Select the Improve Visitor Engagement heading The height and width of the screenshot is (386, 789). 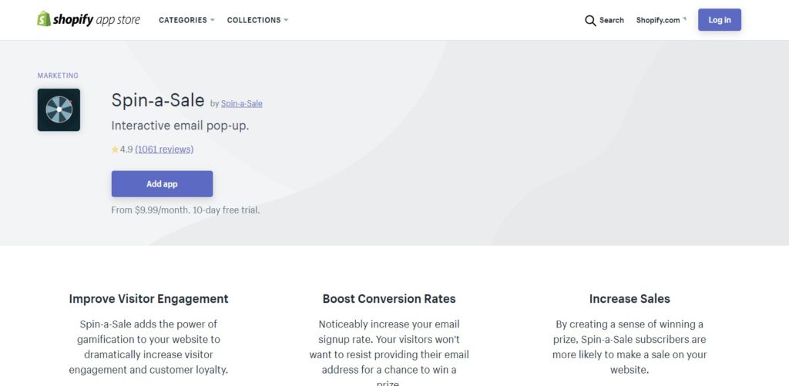149,298
